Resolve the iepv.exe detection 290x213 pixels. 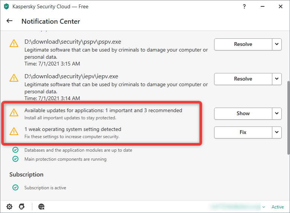243,79
